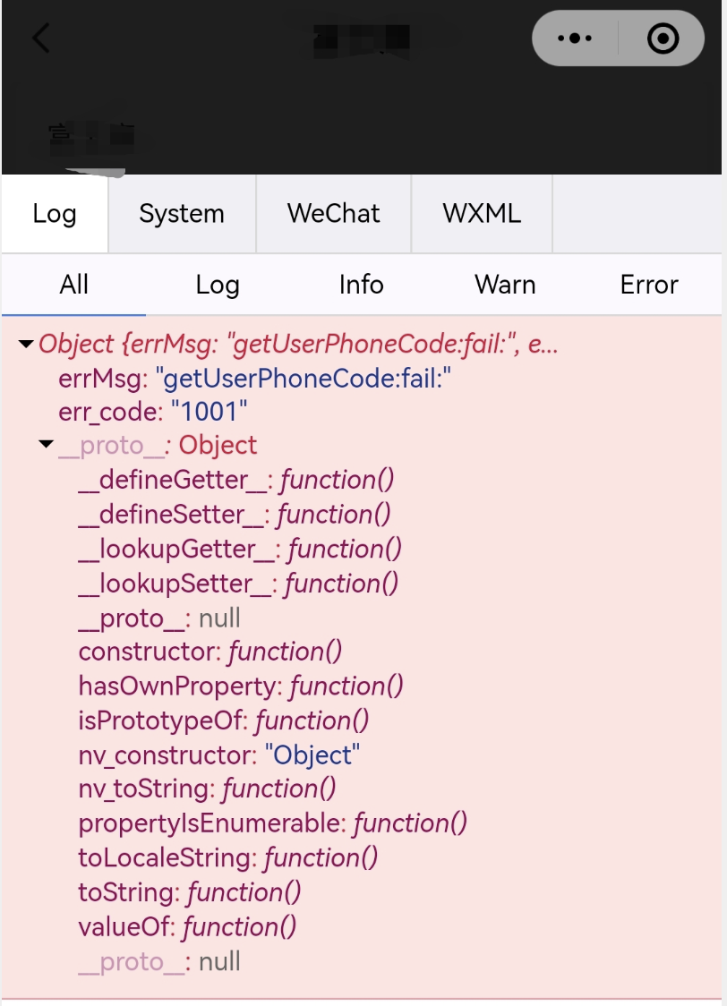
Task: Filter console by Log level
Action: click(x=218, y=285)
